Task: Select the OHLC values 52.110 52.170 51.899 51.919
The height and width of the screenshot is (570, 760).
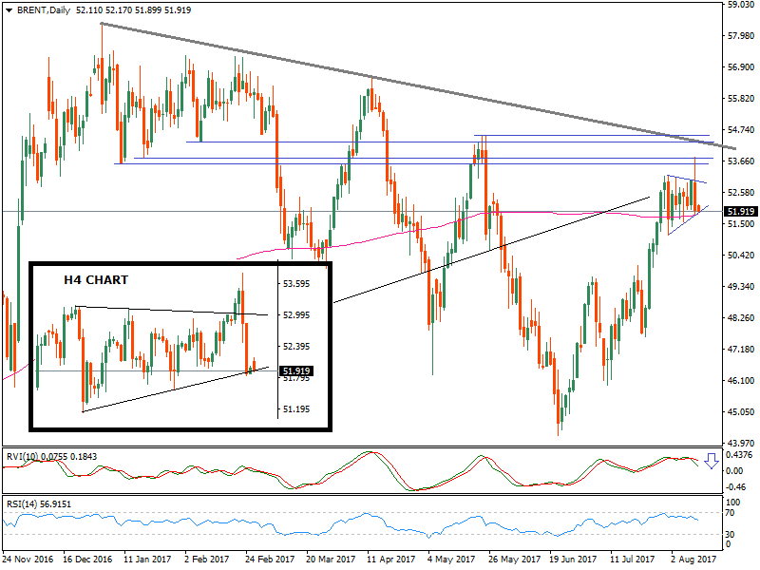Action: (133, 10)
